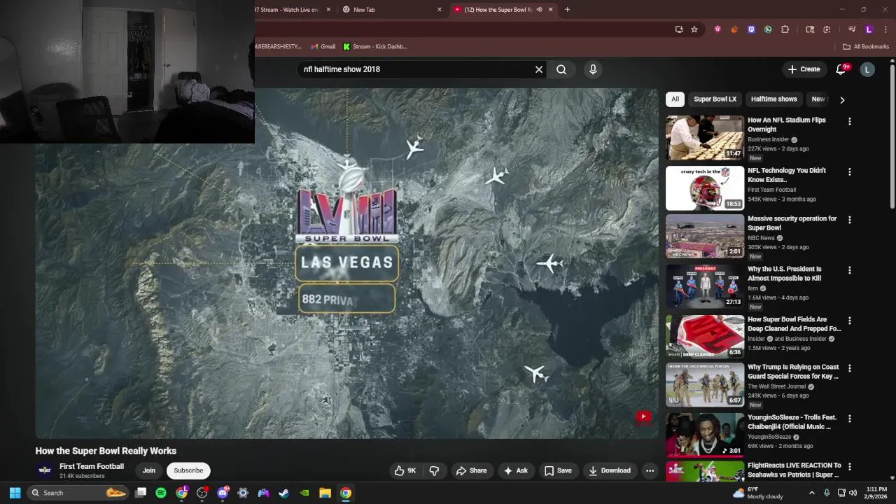Open How An NFL Stadium Flips thumbnail

pyautogui.click(x=705, y=138)
